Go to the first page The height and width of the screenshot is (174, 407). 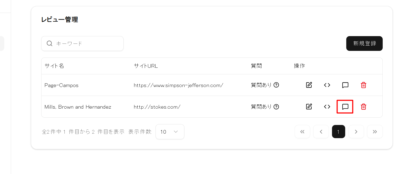[302, 132]
